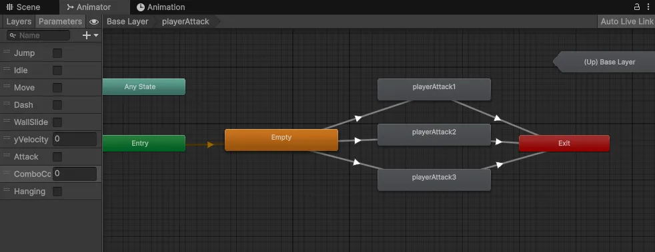Toggle the Auto Live Link button

[626, 22]
